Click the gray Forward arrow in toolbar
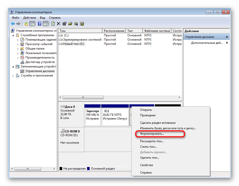The height and width of the screenshot is (186, 239). tap(18, 24)
